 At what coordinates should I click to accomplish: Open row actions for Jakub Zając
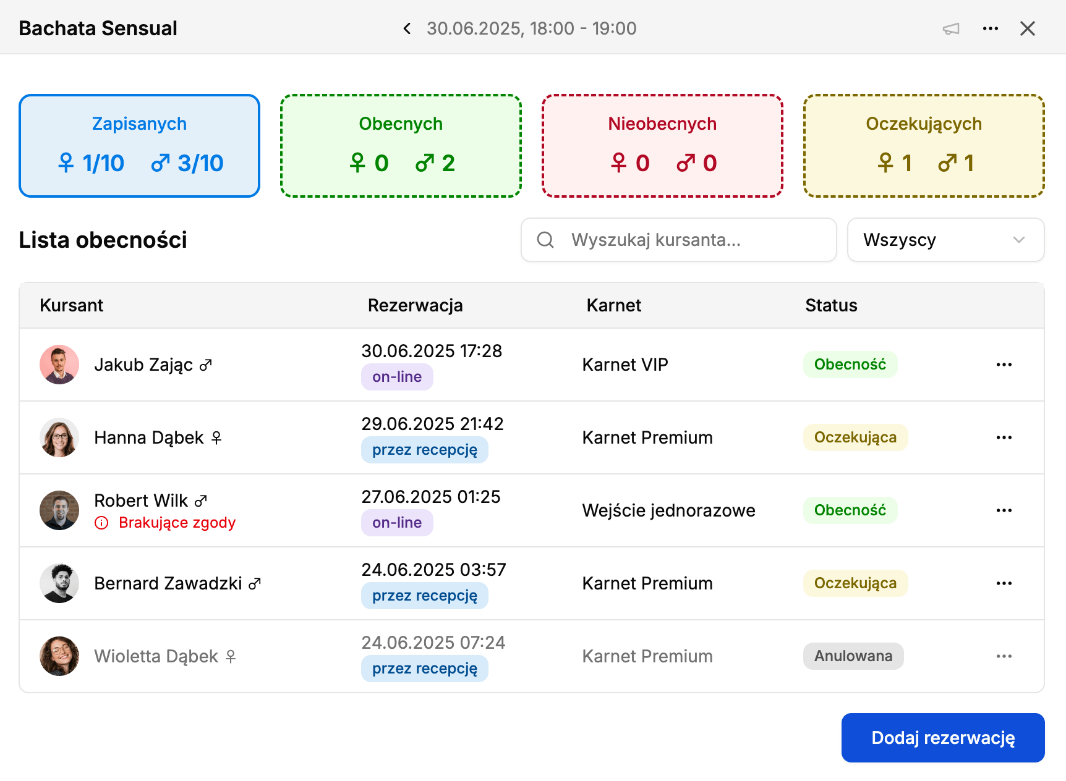(1004, 365)
